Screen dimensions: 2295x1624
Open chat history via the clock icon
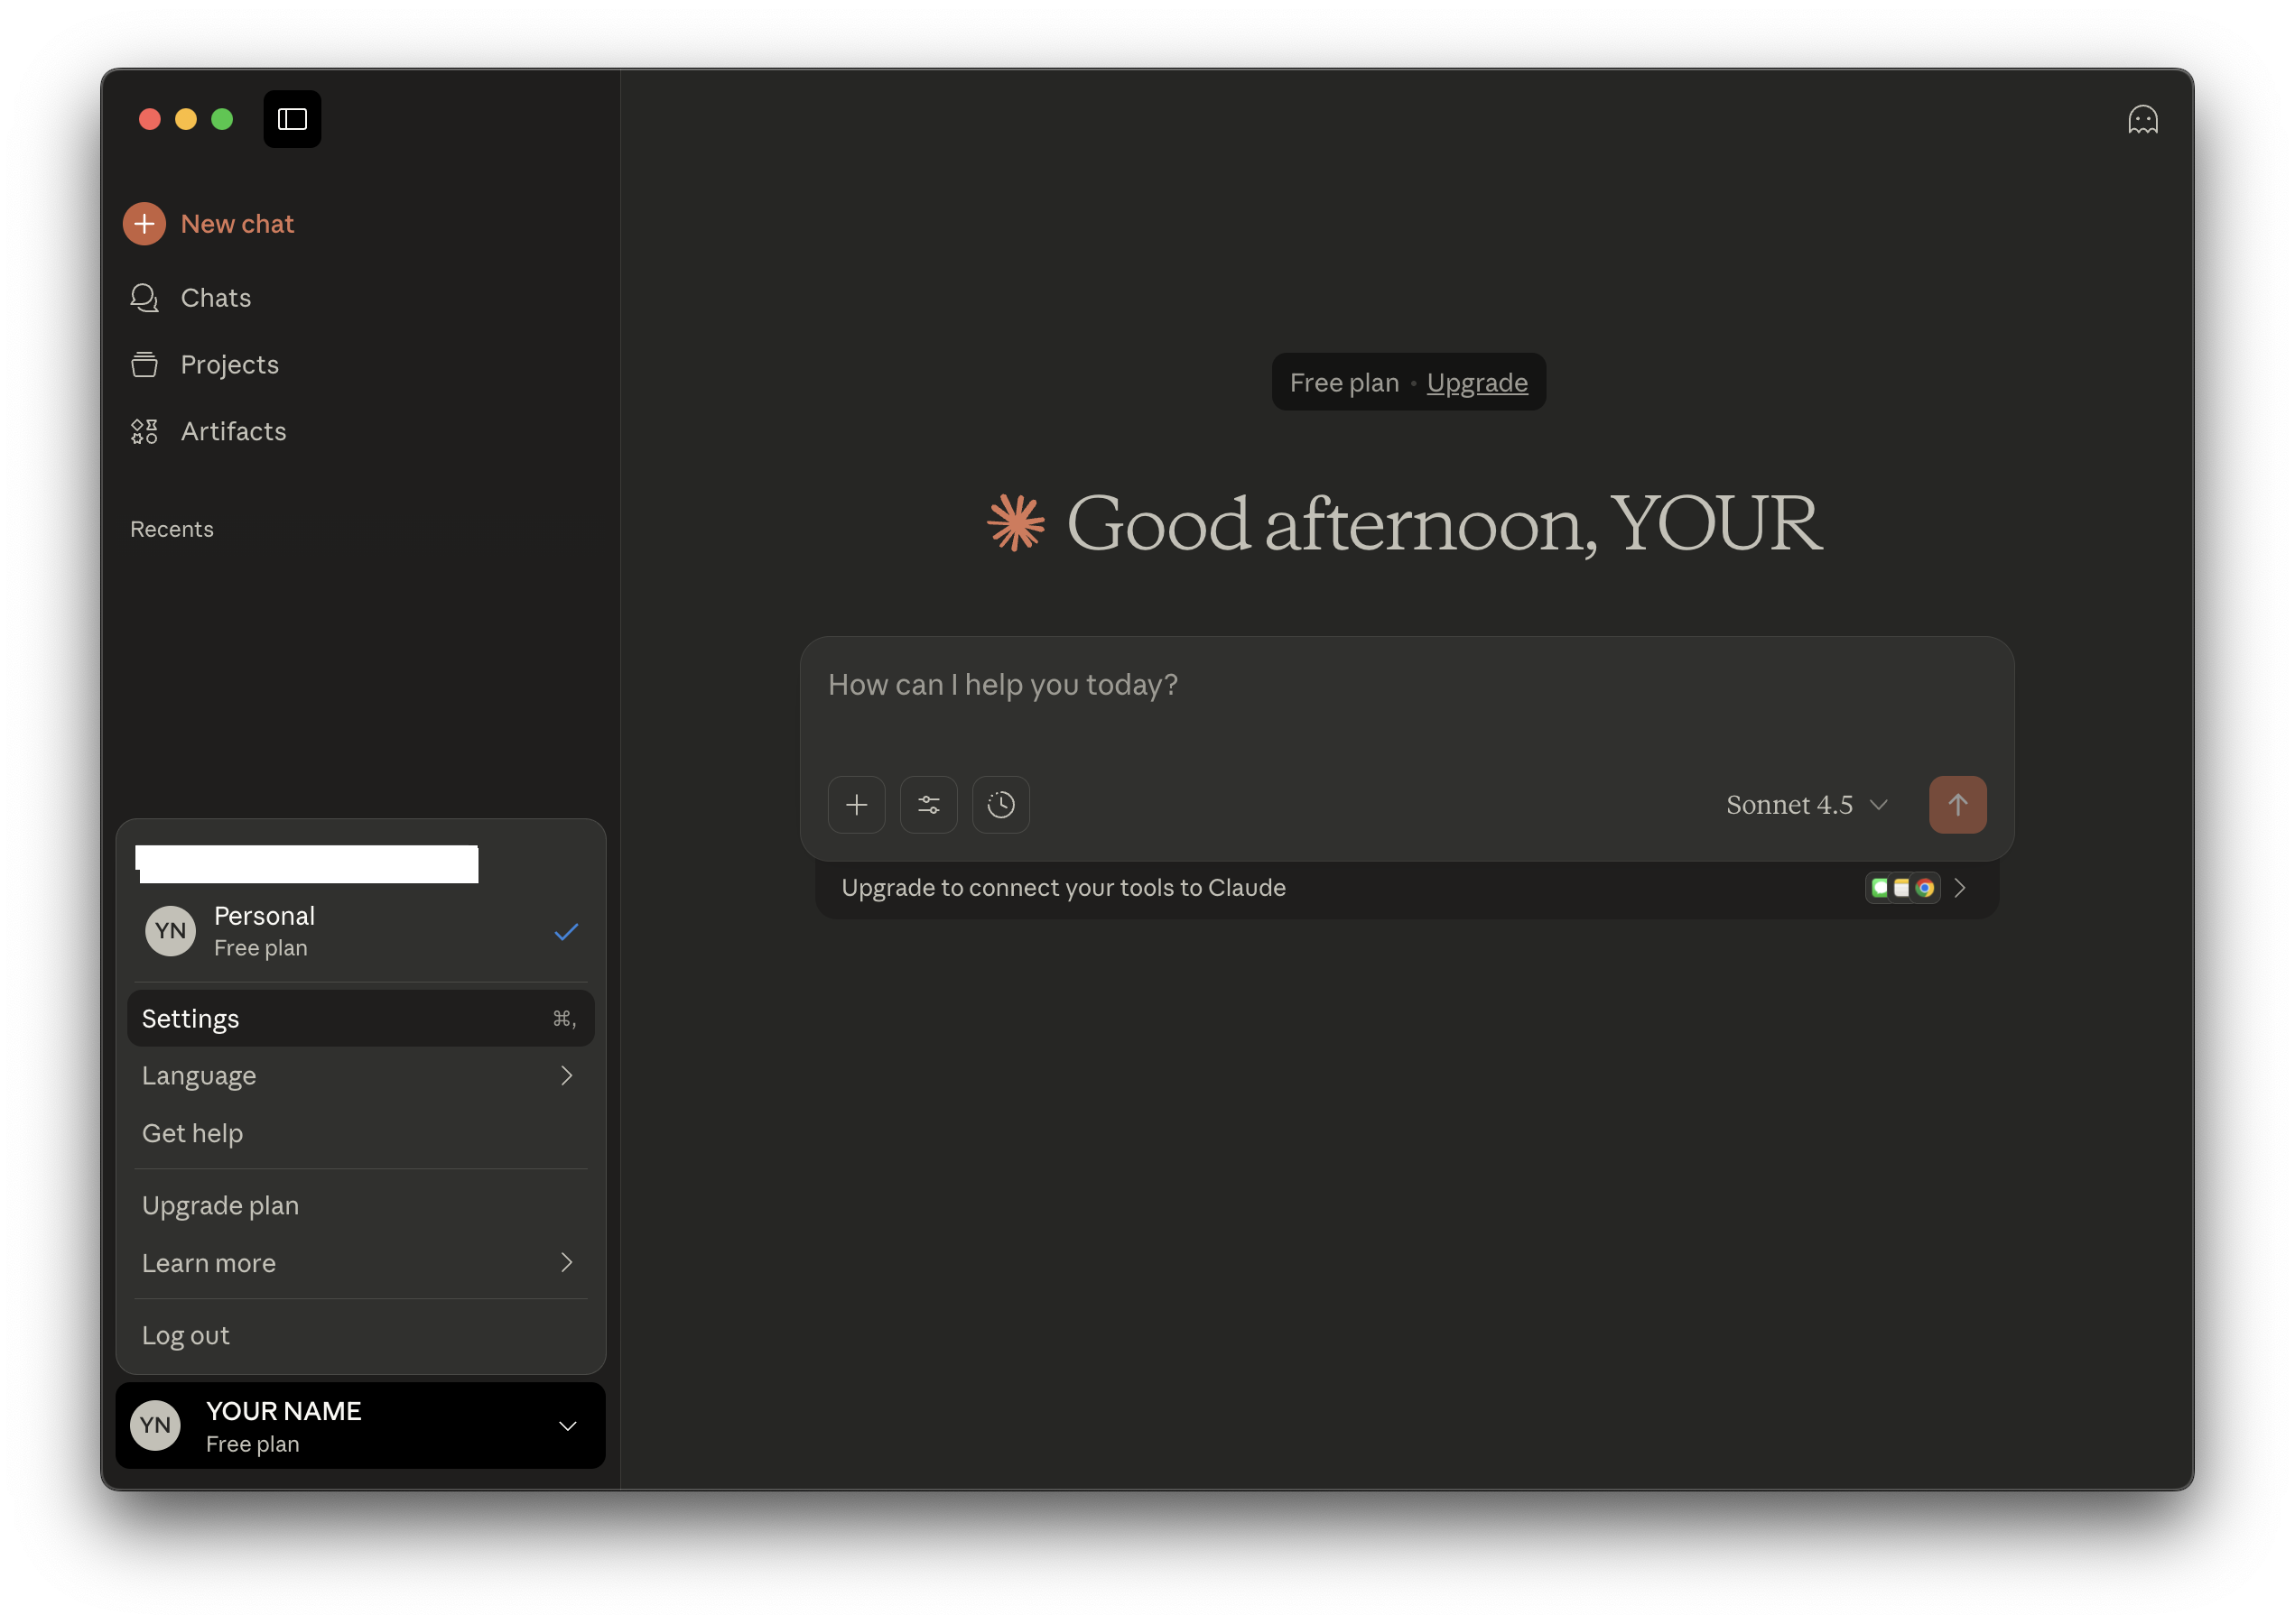pos(1000,804)
